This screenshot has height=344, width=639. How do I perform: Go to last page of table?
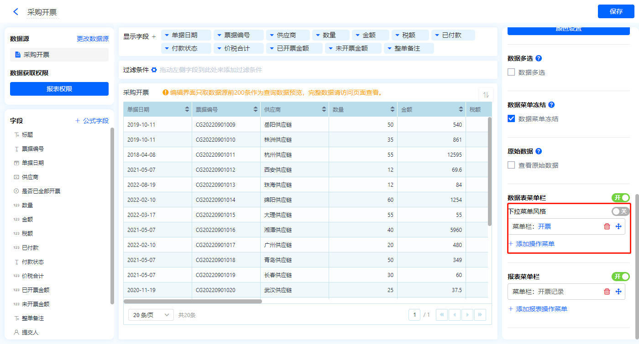point(480,315)
